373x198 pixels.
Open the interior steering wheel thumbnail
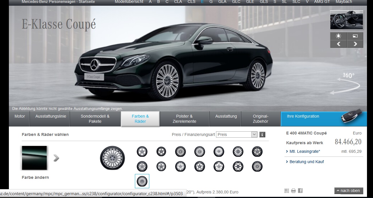tap(347, 20)
